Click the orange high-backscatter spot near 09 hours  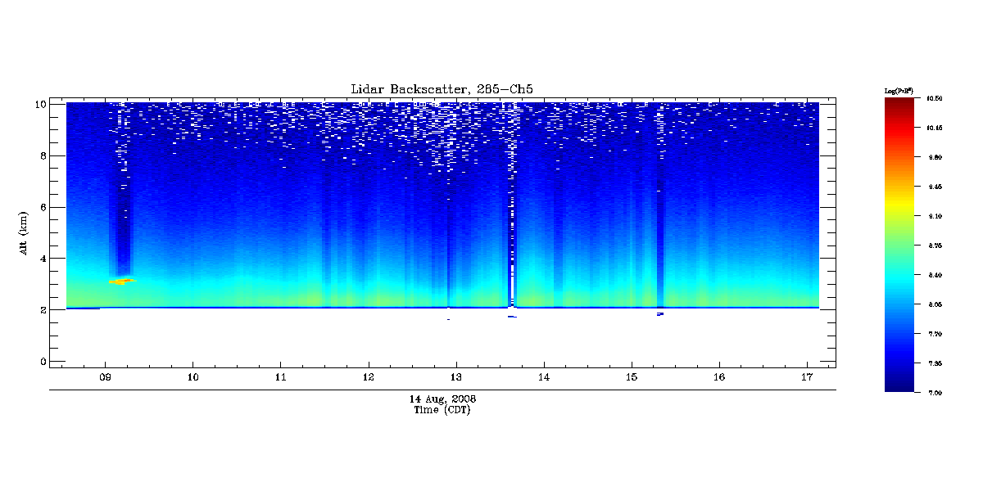click(122, 281)
